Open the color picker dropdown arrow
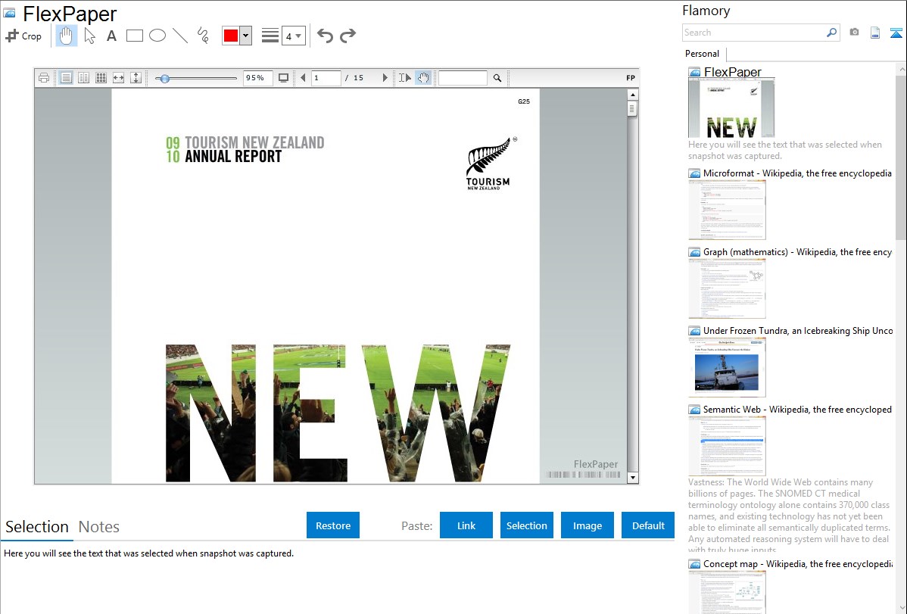907x614 pixels. point(246,36)
